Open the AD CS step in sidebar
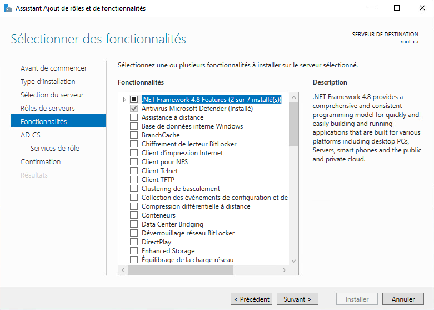The image size is (434, 310). [31, 135]
